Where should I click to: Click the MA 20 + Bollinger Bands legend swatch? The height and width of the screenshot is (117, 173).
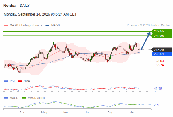click(6, 25)
